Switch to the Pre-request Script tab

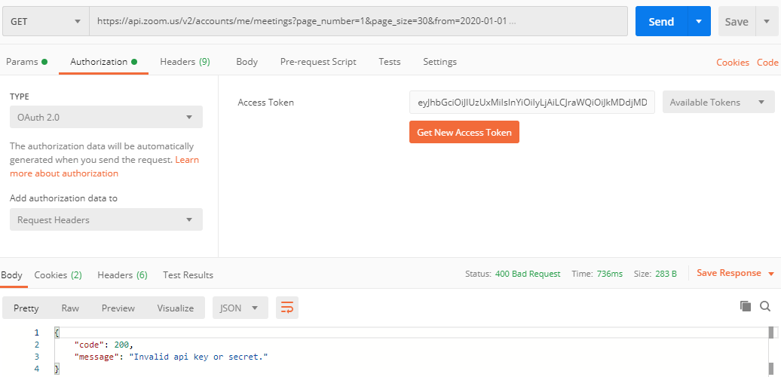coord(318,62)
